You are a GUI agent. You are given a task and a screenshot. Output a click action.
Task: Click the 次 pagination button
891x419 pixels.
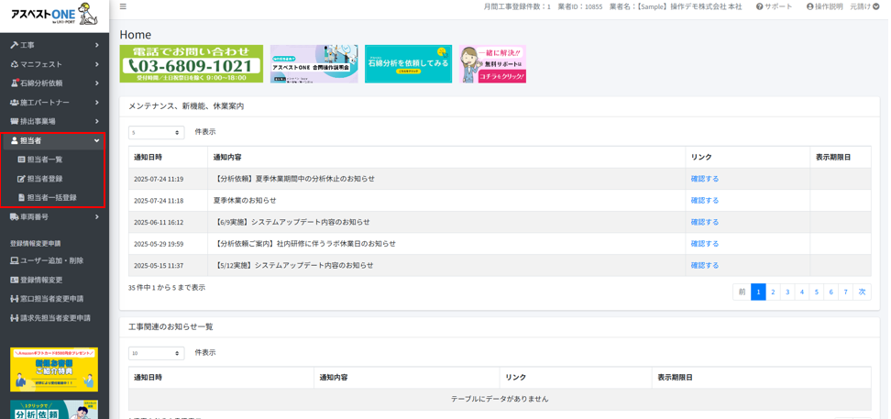click(862, 292)
